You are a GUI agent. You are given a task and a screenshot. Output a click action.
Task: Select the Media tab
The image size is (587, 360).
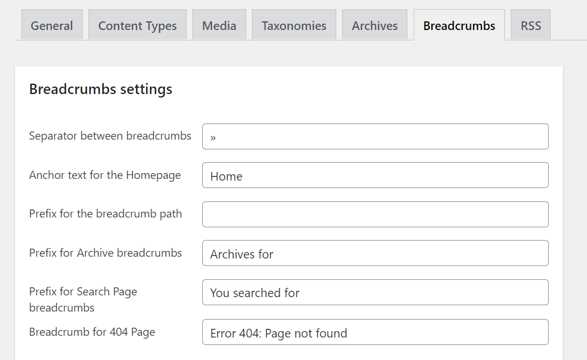pos(219,25)
